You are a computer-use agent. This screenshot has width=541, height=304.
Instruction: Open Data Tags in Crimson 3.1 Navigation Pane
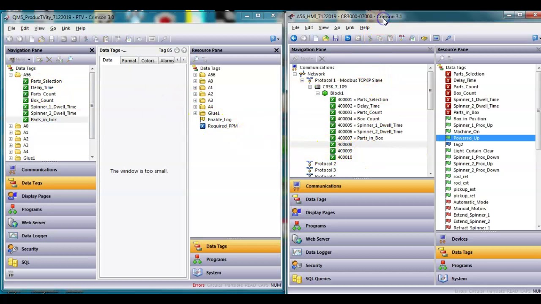(362, 199)
